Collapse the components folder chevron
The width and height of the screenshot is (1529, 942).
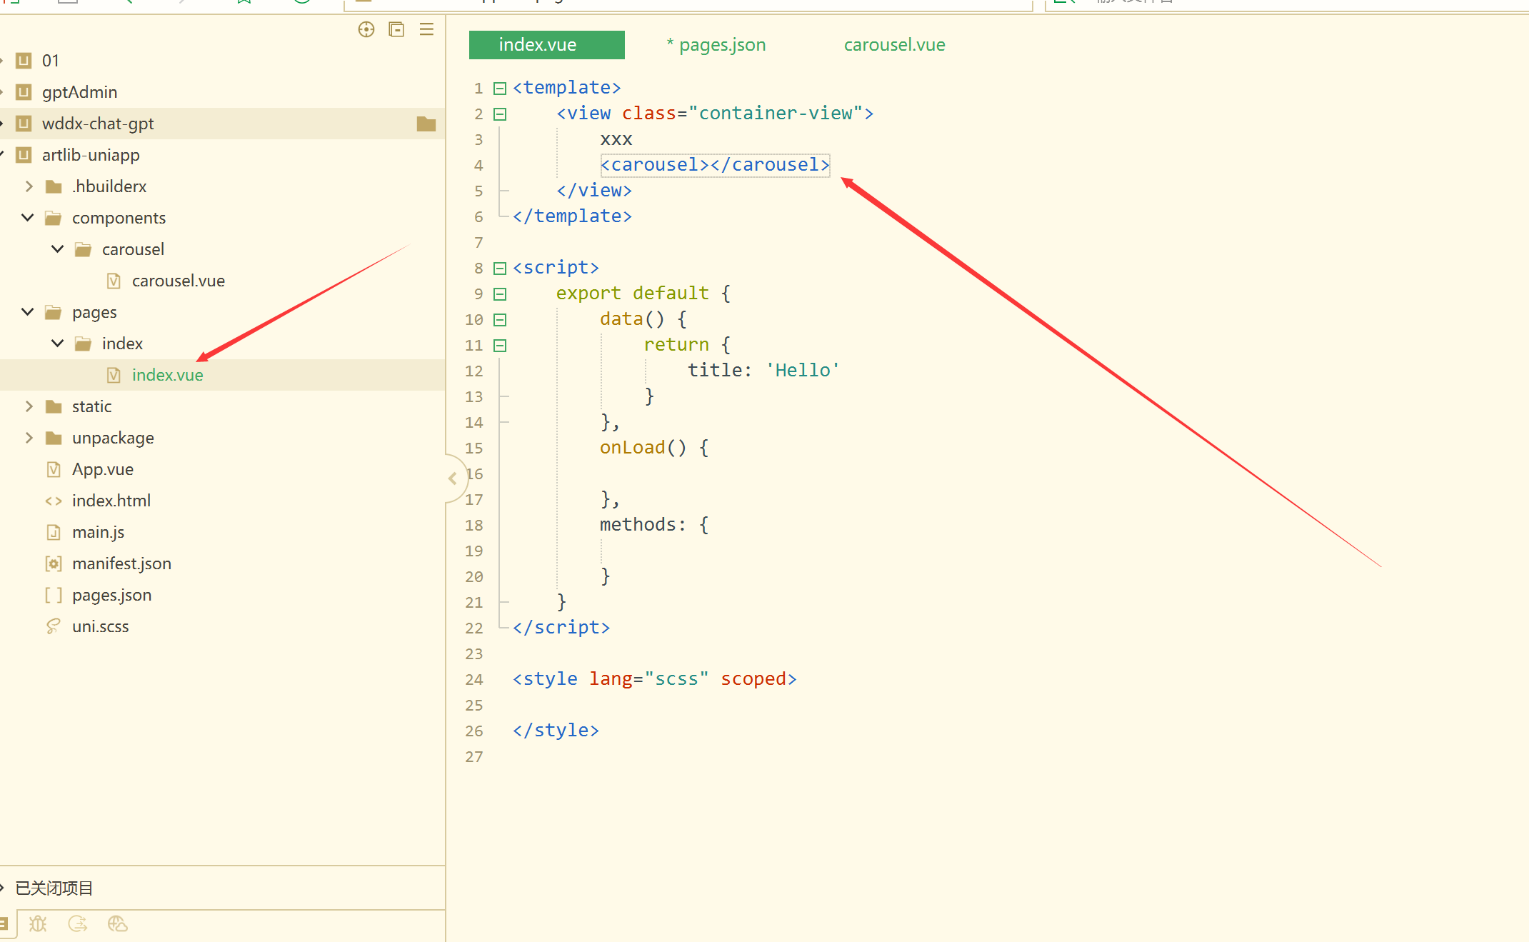coord(28,218)
